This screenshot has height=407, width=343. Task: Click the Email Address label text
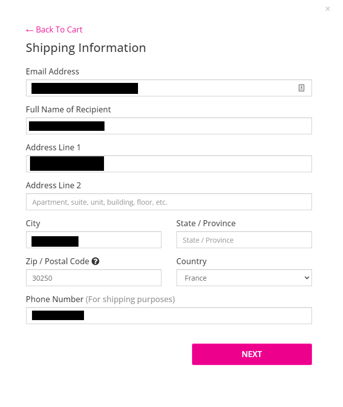(52, 71)
